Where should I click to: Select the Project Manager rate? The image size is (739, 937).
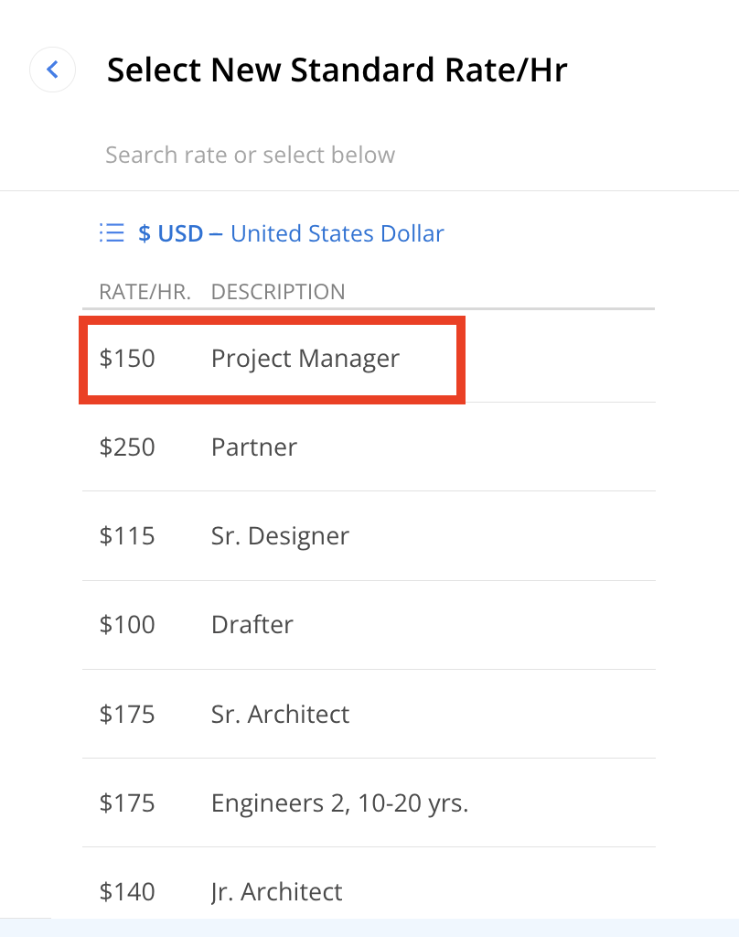click(305, 358)
